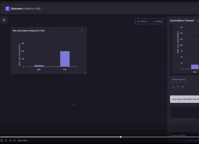Copy the assistant response
Viewport: 199px width, 144px height.
click(x=183, y=87)
